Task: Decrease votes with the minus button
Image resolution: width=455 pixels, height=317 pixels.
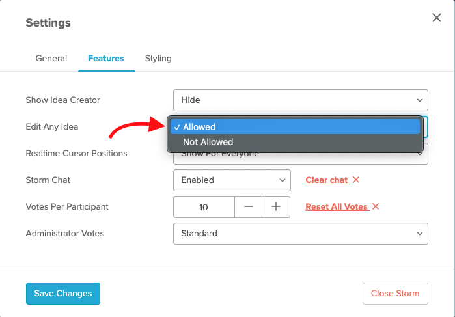Action: [249, 207]
